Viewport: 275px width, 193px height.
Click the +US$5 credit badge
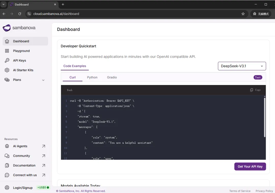point(43,187)
